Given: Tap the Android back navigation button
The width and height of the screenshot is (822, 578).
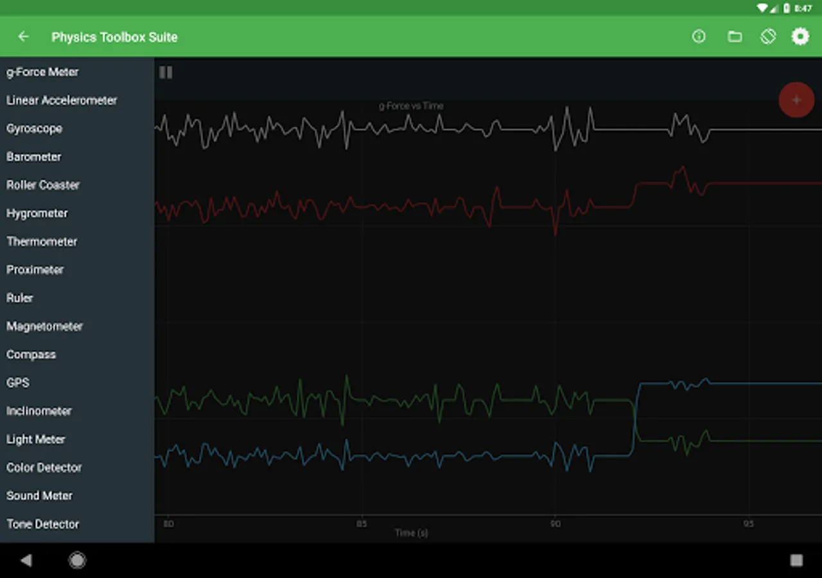Looking at the screenshot, I should point(26,560).
